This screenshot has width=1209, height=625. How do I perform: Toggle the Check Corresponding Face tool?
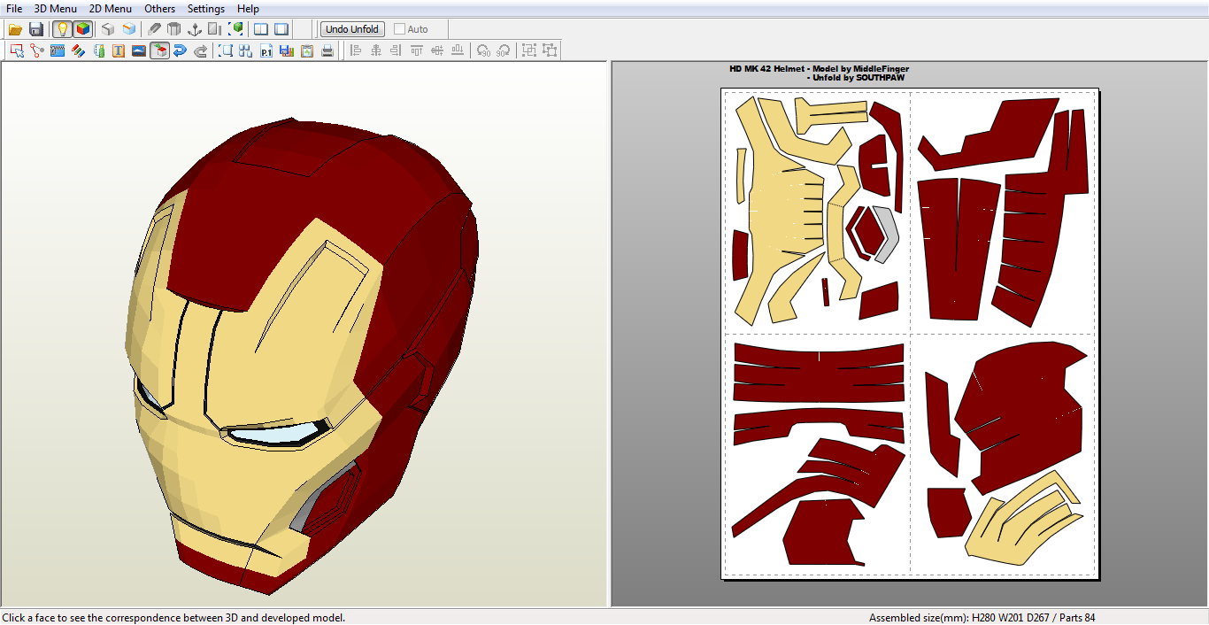[159, 50]
